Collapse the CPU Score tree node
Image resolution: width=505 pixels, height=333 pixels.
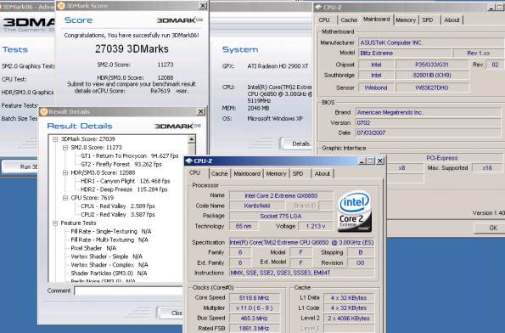[x=65, y=198]
